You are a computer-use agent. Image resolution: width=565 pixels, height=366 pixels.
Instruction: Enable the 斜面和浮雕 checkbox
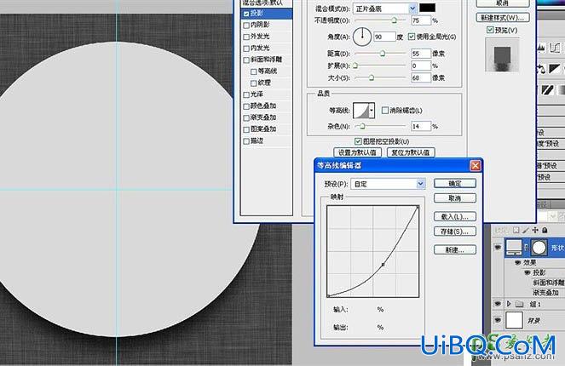tap(246, 60)
